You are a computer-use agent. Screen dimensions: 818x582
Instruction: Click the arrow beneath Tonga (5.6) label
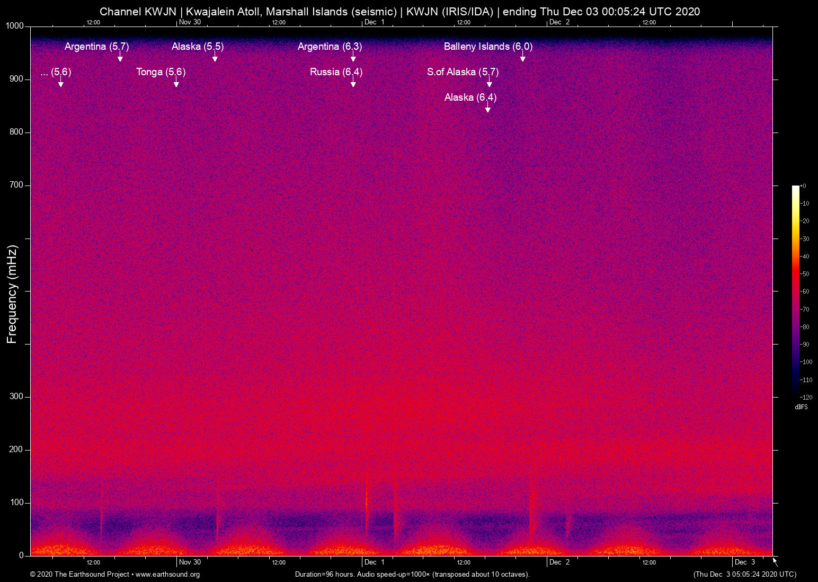(176, 83)
